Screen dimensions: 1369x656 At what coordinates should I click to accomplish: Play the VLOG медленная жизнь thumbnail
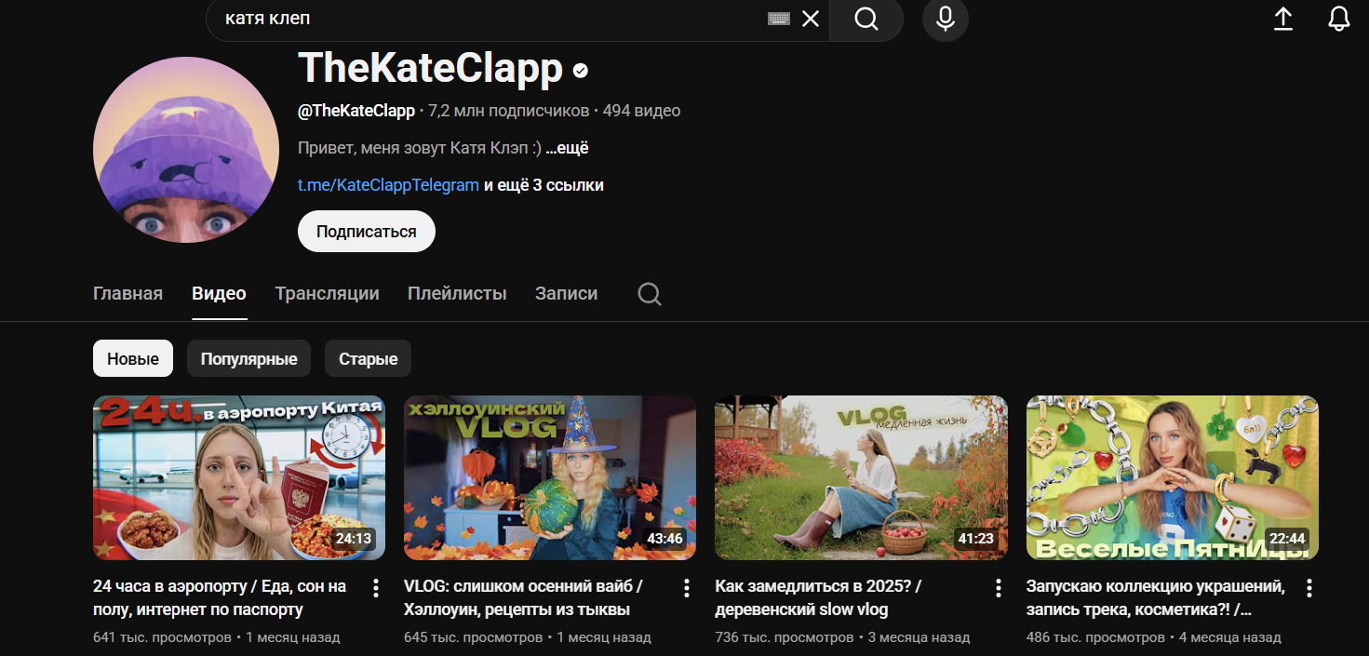point(861,477)
